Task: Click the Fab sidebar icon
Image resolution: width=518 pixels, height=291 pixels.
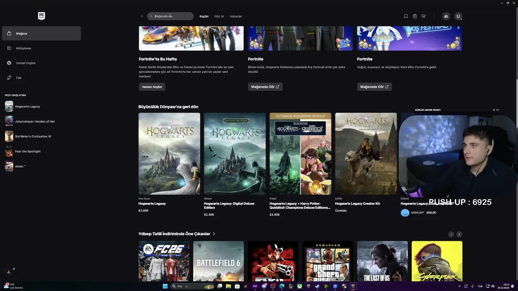Action: [9, 78]
